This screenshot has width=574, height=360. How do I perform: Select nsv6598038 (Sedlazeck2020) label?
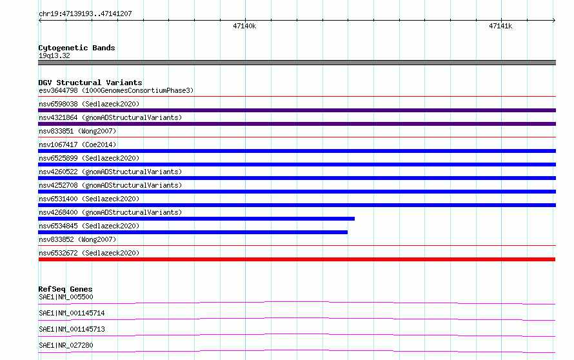click(x=89, y=104)
